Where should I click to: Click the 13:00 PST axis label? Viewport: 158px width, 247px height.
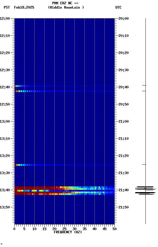(5, 121)
